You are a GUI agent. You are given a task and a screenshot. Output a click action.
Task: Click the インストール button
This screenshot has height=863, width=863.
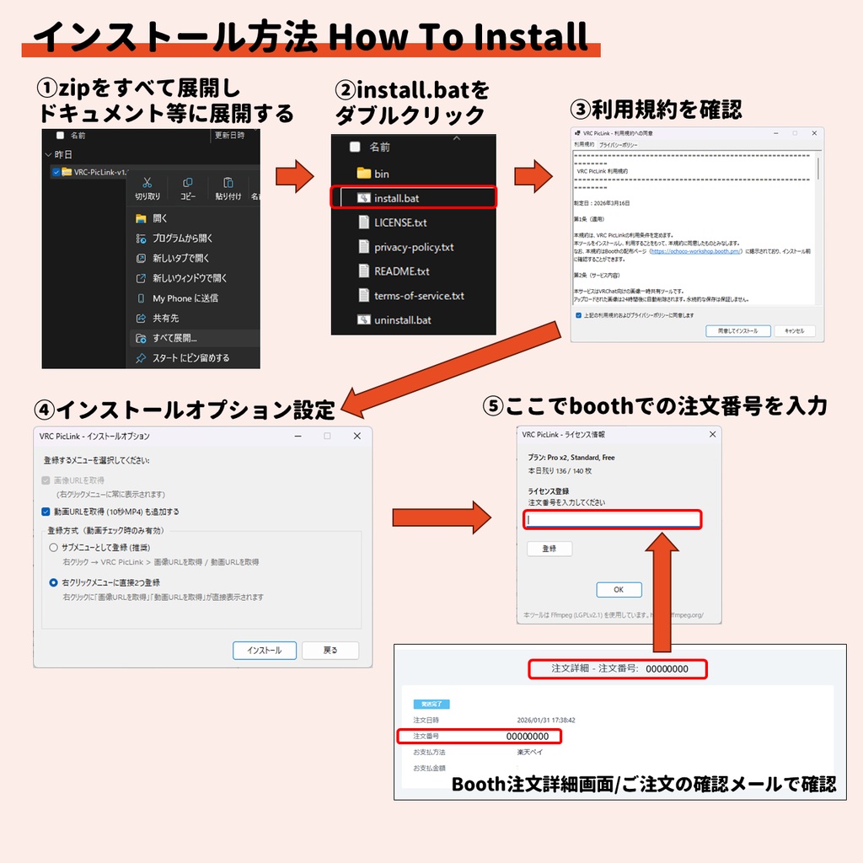point(264,650)
